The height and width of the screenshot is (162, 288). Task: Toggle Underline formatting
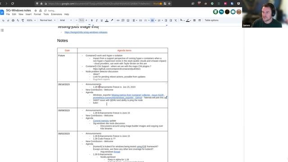(102, 20)
